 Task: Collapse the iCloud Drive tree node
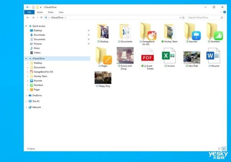tap(26, 58)
